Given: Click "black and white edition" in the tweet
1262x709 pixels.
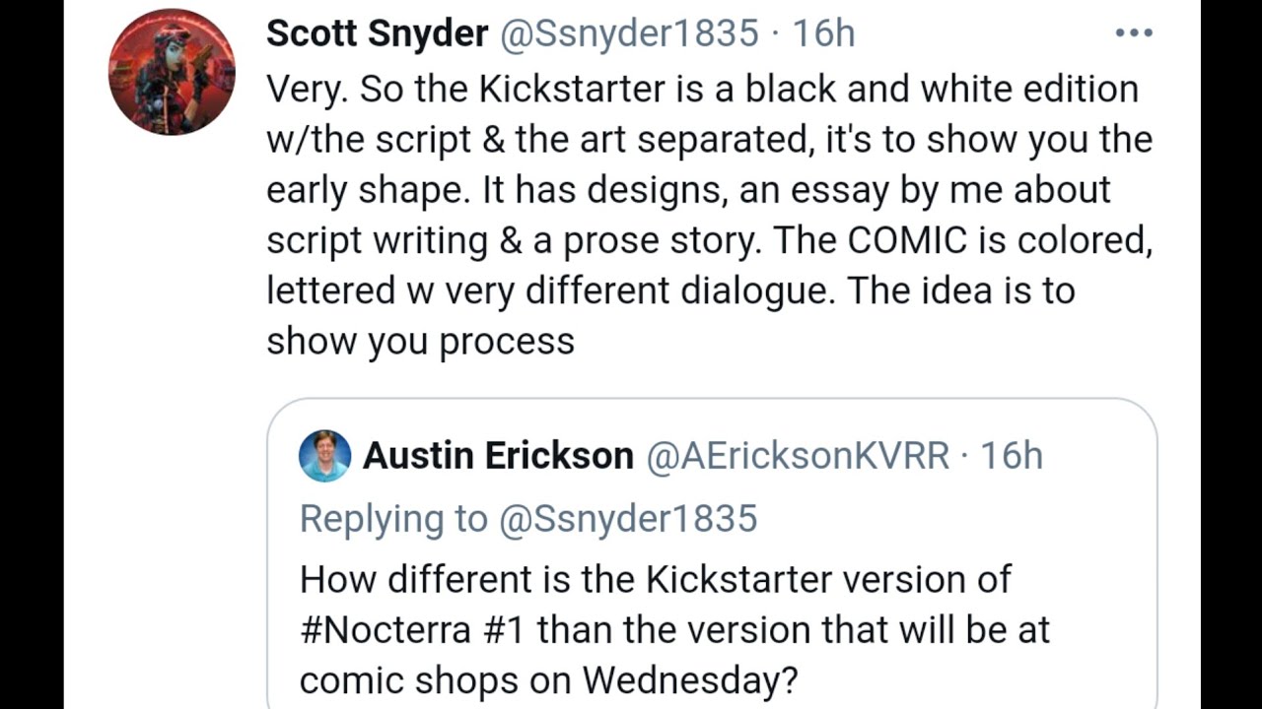Looking at the screenshot, I should pyautogui.click(x=941, y=90).
